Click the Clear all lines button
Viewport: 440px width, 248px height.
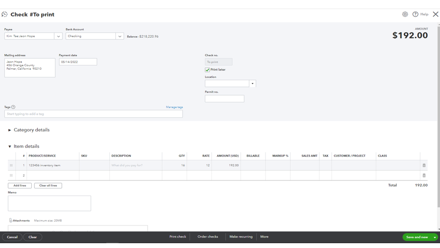pyautogui.click(x=48, y=186)
